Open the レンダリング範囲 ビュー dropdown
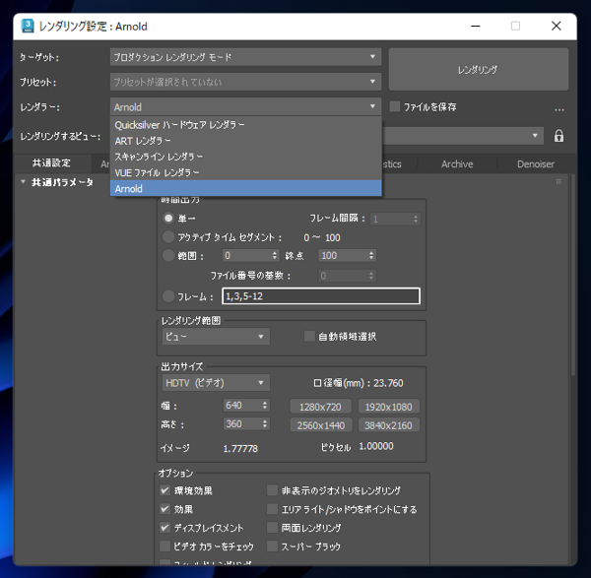This screenshot has height=578, width=591. pyautogui.click(x=216, y=337)
